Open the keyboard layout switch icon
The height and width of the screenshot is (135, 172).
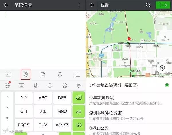coord(21,85)
